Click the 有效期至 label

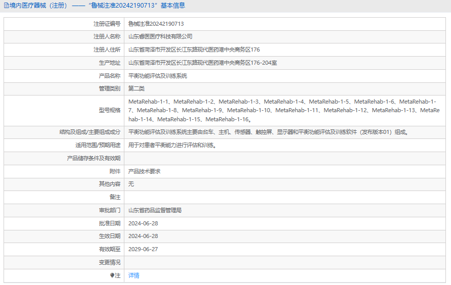(x=110, y=249)
